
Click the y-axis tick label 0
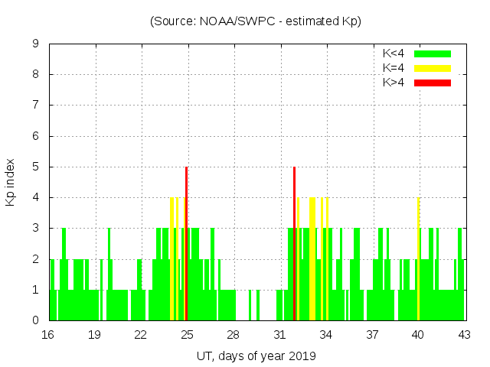35,320
